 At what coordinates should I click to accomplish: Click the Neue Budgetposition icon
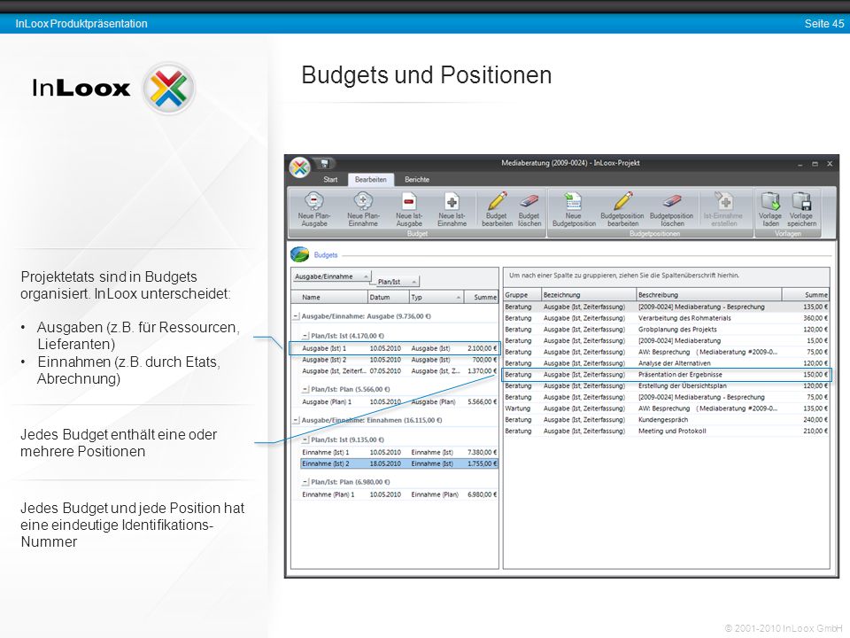tap(573, 201)
